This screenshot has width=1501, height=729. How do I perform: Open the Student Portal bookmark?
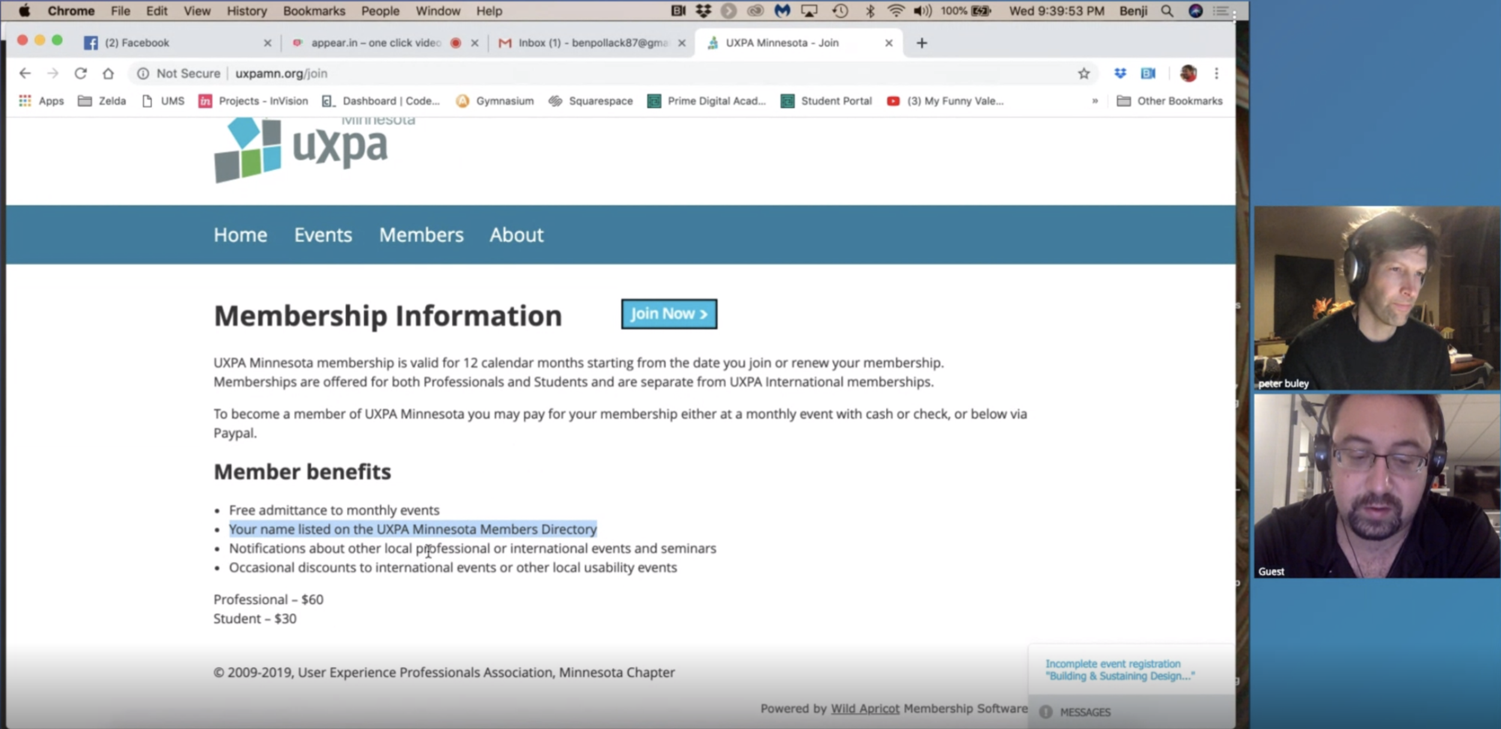click(x=826, y=101)
